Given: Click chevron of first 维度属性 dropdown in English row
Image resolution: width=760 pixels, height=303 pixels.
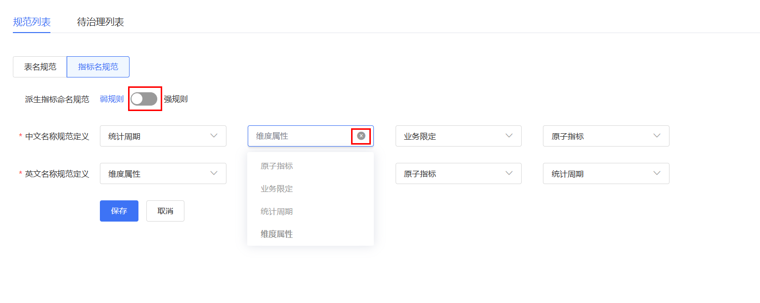Looking at the screenshot, I should click(214, 173).
